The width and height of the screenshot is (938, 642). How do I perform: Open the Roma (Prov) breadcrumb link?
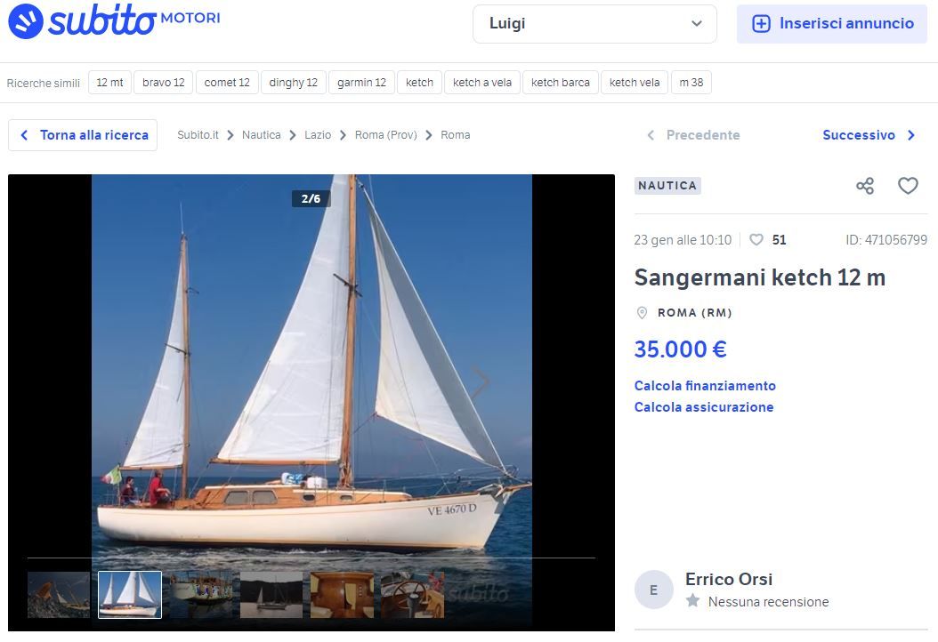click(386, 135)
